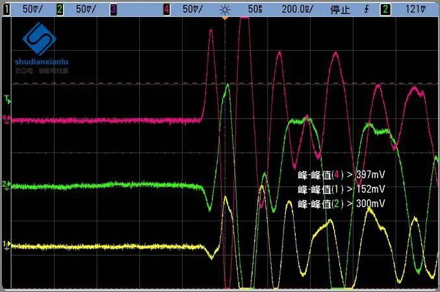The height and width of the screenshot is (292, 440).
Task: Click channel 1 ground marker on left edge
Action: [x=6, y=245]
